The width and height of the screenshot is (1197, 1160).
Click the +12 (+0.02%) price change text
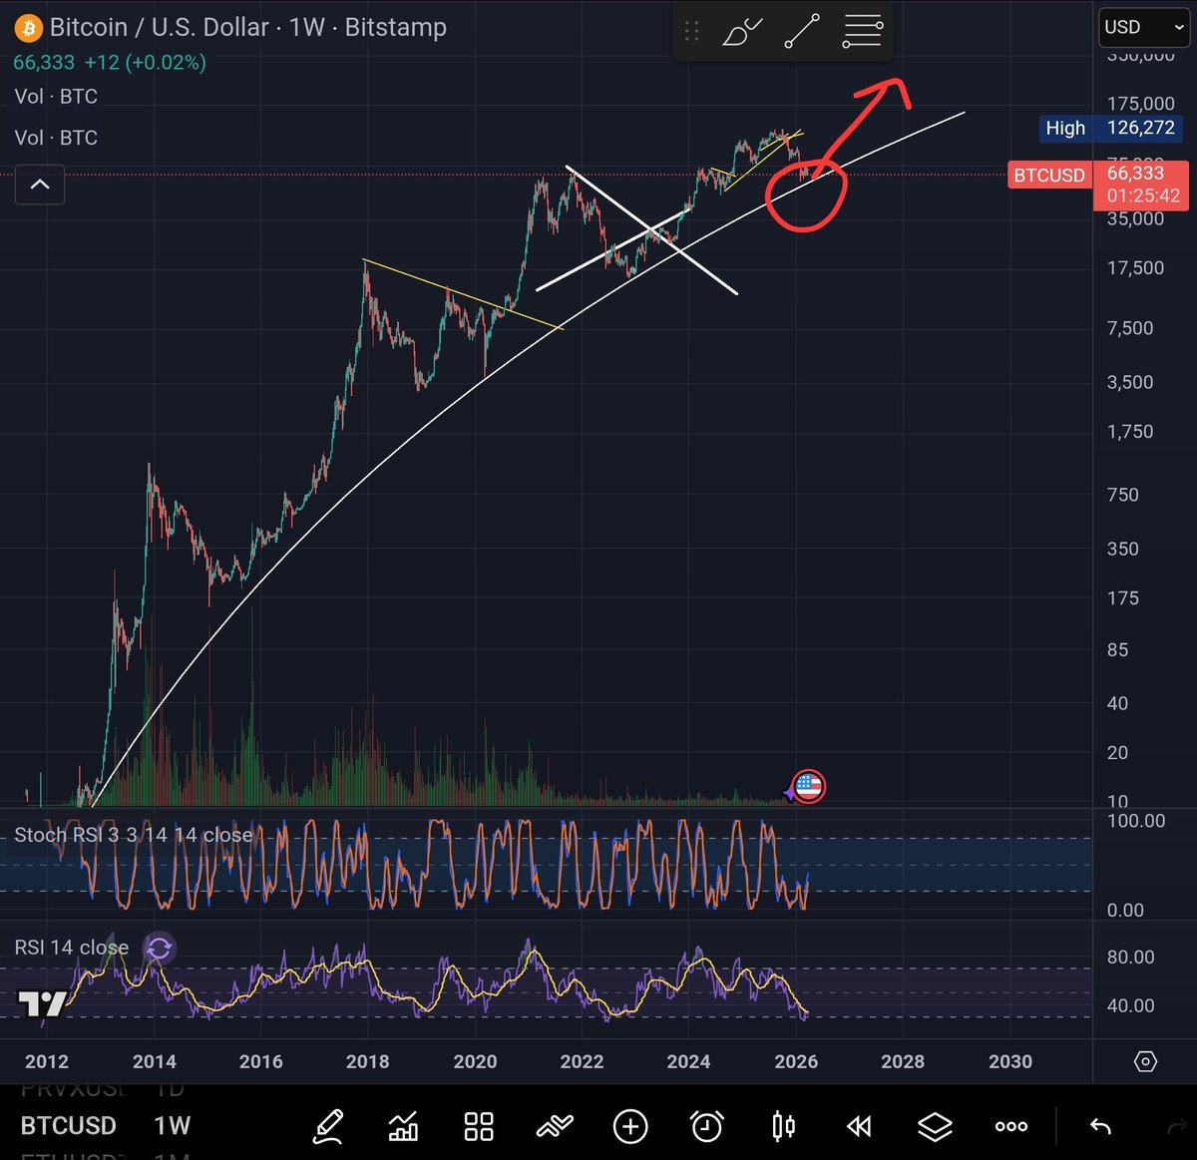click(145, 63)
